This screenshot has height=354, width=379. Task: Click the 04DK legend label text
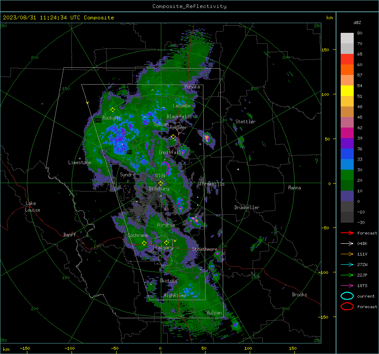click(x=362, y=244)
